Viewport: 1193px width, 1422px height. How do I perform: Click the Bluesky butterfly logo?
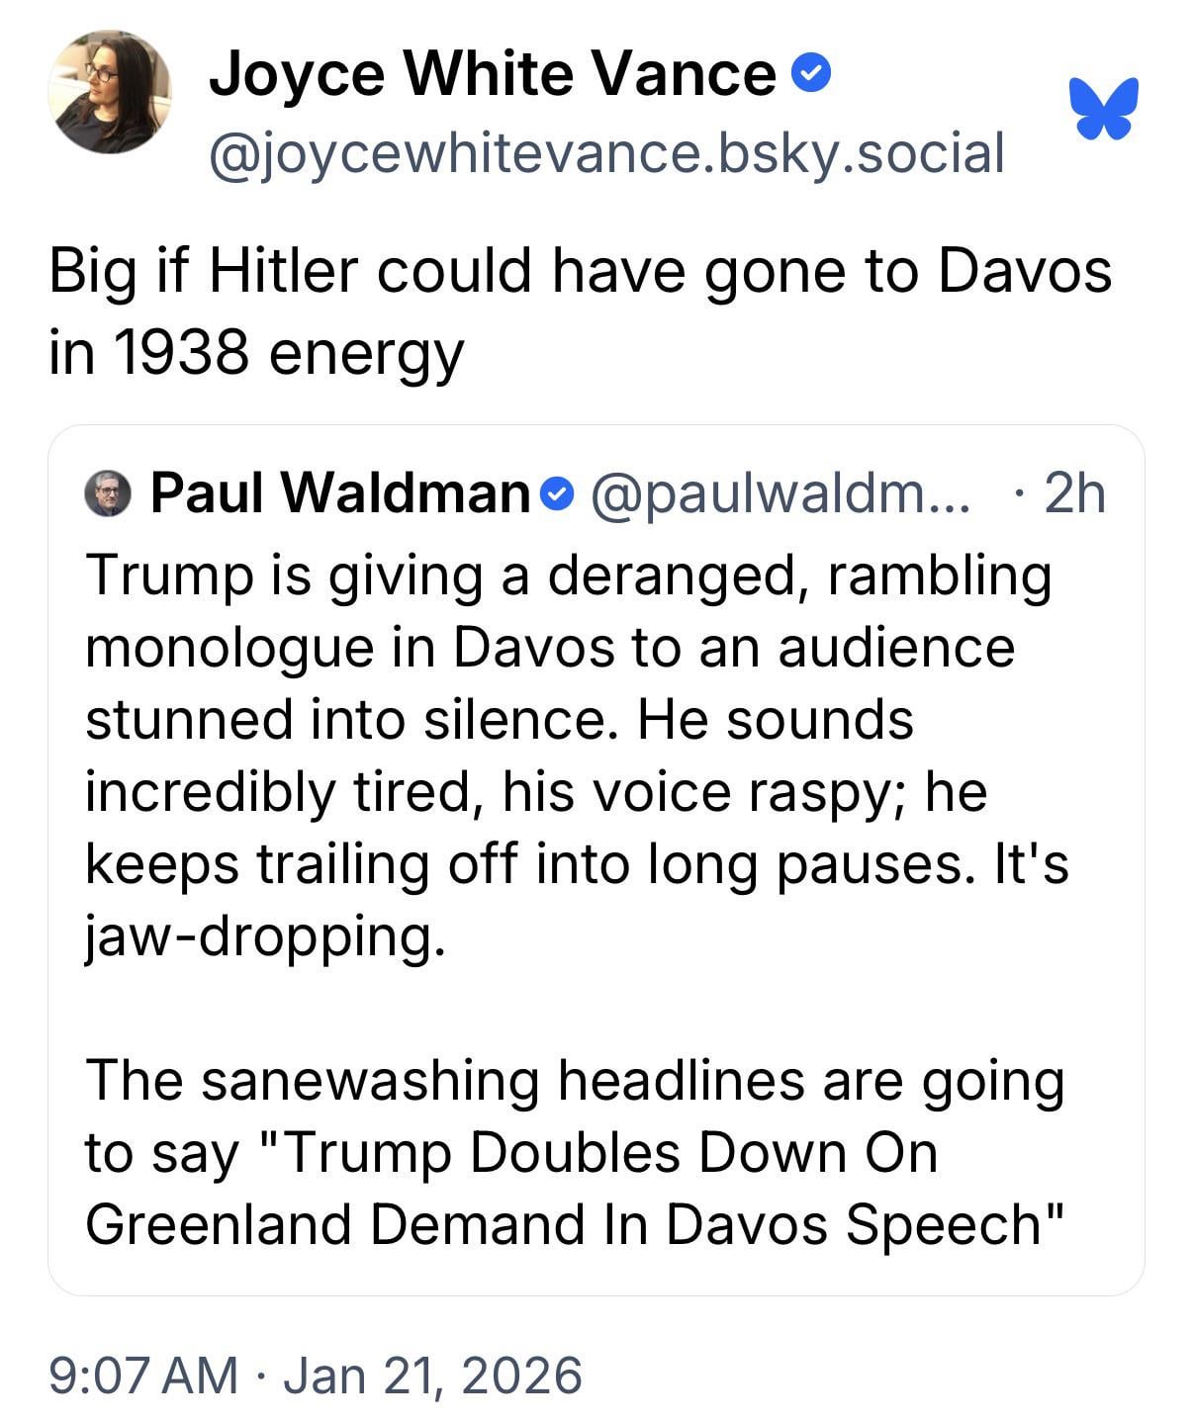click(1104, 108)
